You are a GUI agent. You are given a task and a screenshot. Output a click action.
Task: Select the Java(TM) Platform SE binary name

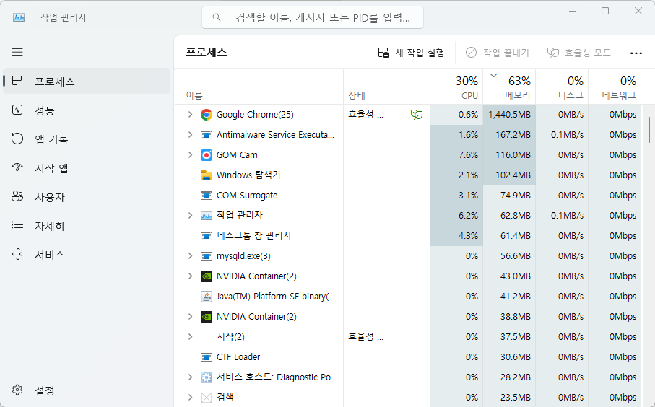(x=276, y=297)
